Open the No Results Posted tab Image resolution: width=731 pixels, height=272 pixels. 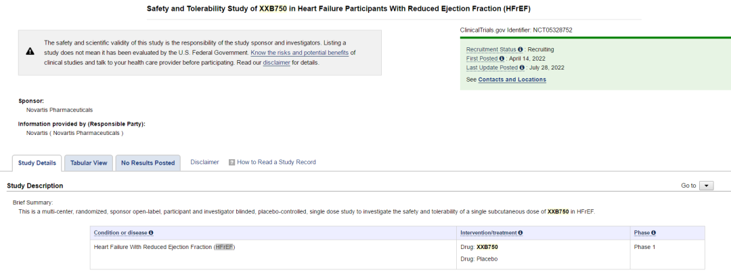[148, 163]
